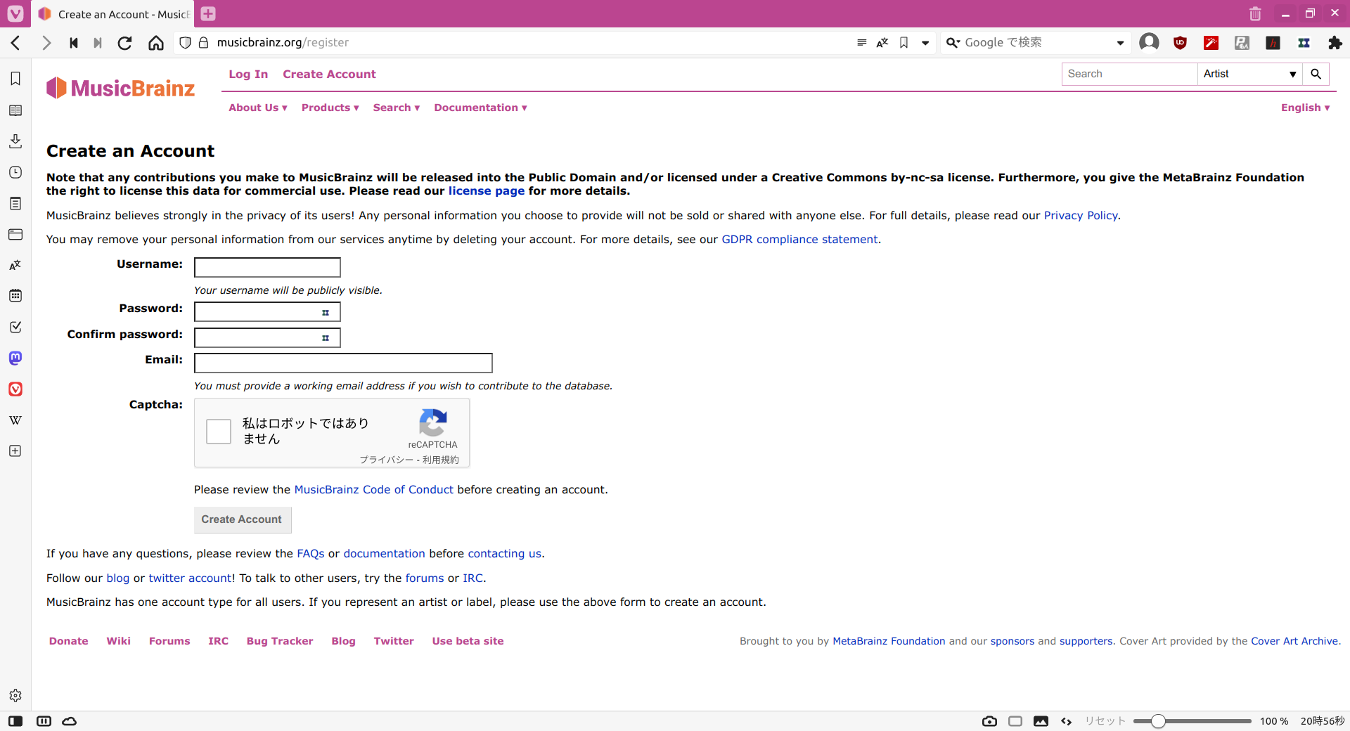
Task: Submit the Create Account button
Action: 243,519
